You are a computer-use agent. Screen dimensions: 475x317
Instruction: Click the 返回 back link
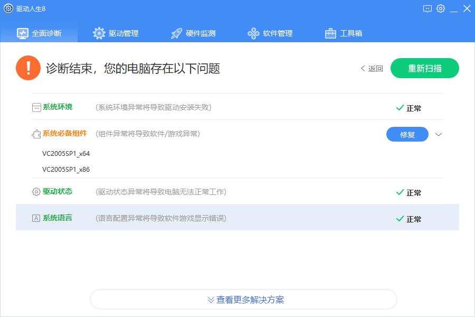click(372, 69)
